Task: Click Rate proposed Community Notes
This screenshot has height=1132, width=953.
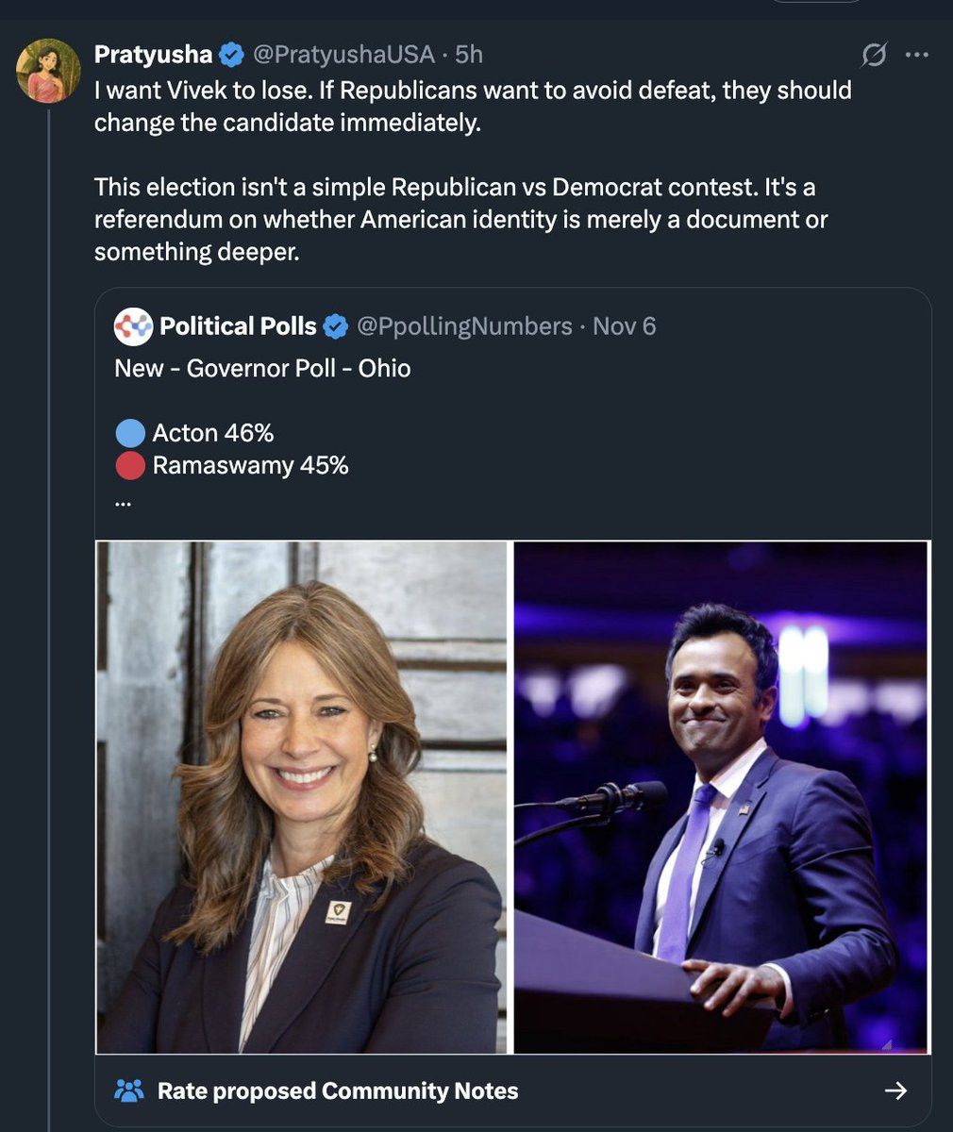Action: click(338, 1090)
